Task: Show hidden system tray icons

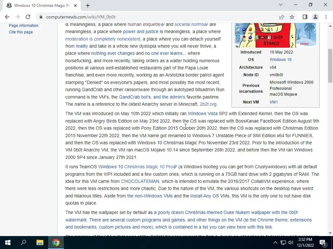Action: (x=275, y=243)
